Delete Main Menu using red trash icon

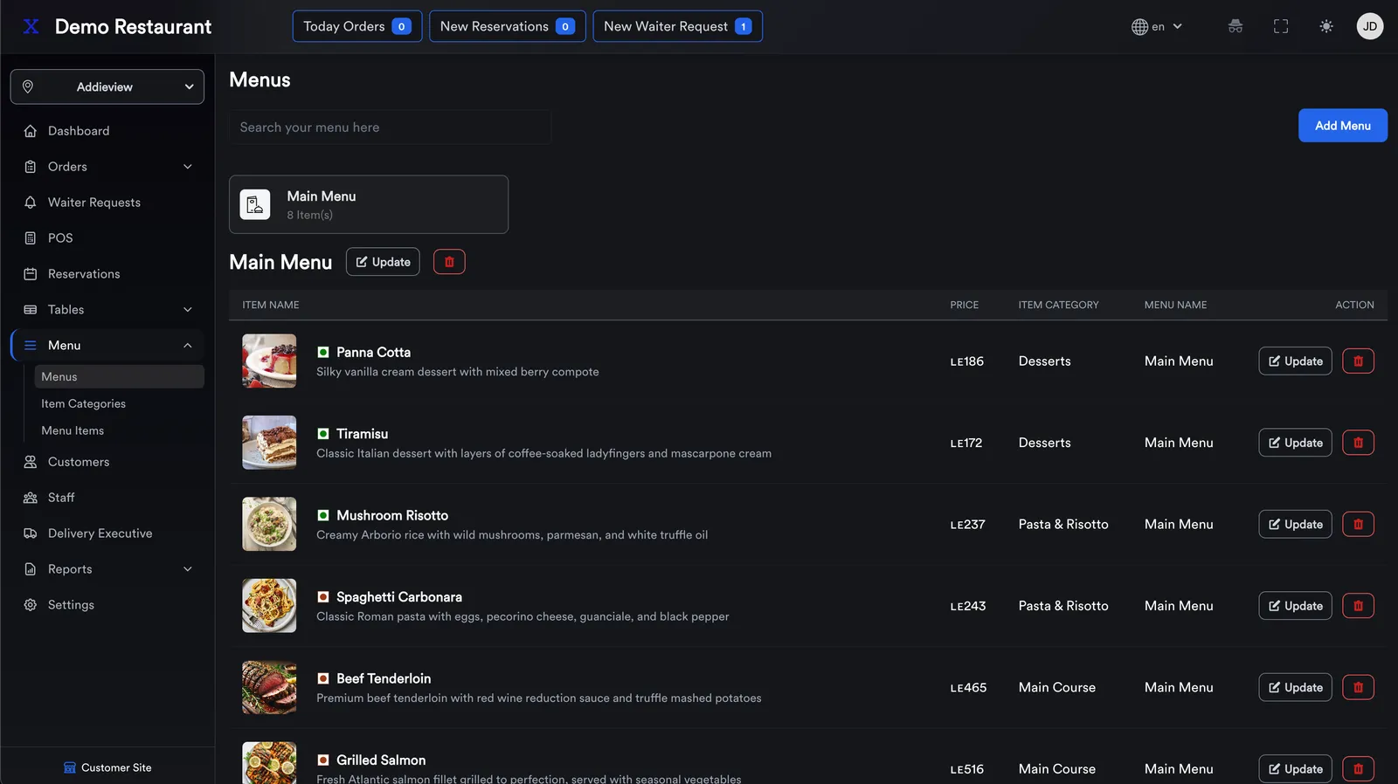coord(449,262)
